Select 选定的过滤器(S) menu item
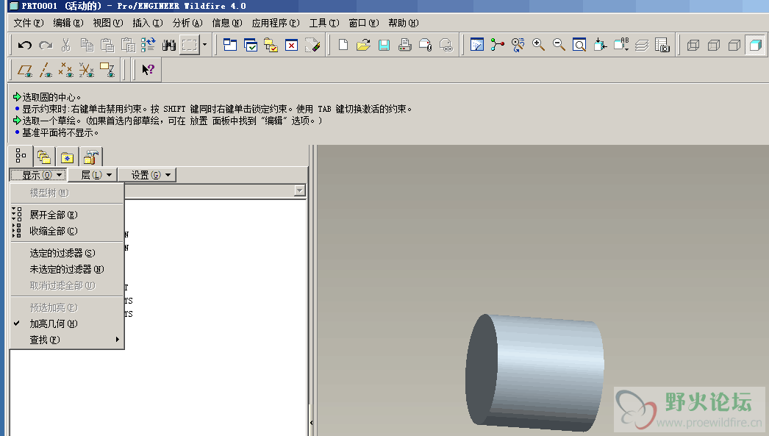769x436 pixels. pyautogui.click(x=67, y=253)
